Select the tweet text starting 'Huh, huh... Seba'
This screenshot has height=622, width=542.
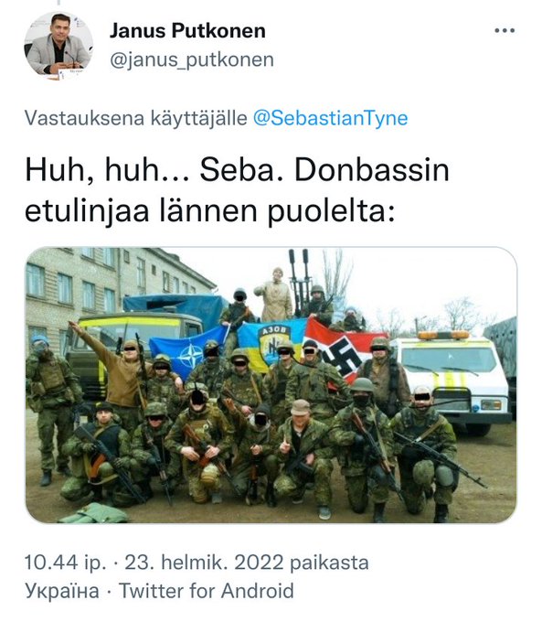pos(237,190)
